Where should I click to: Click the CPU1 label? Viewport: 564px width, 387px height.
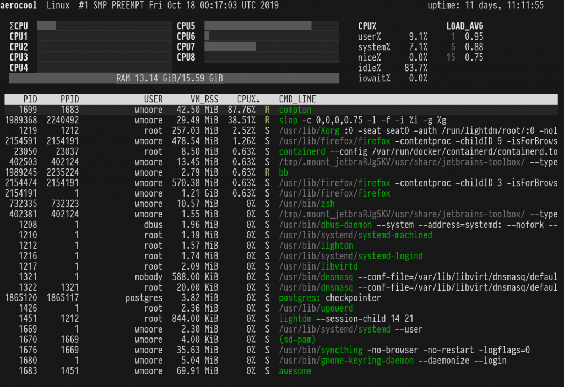point(19,36)
